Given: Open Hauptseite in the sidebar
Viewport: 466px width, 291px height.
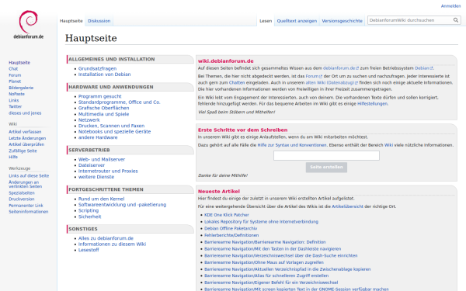Looking at the screenshot, I should coord(19,63).
